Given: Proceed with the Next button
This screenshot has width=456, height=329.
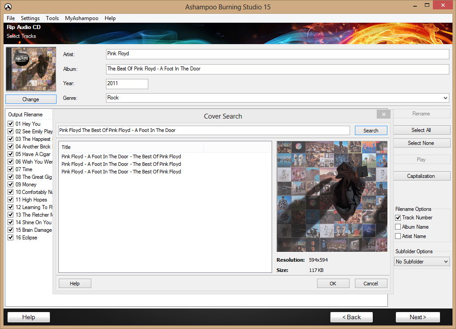Looking at the screenshot, I should [x=418, y=317].
